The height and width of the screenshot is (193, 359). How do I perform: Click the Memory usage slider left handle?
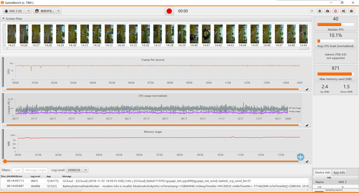coord(5,161)
